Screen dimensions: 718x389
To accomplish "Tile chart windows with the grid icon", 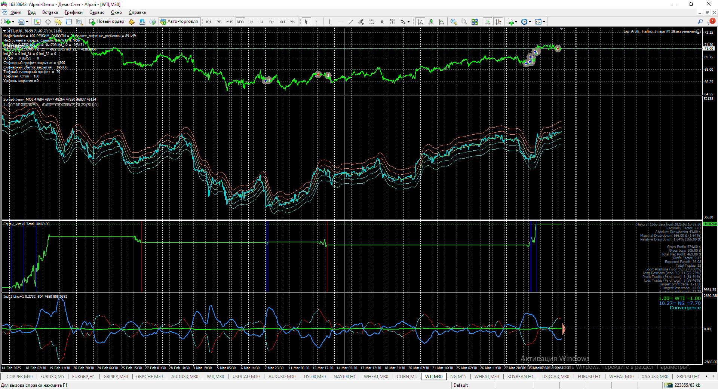I will (475, 22).
